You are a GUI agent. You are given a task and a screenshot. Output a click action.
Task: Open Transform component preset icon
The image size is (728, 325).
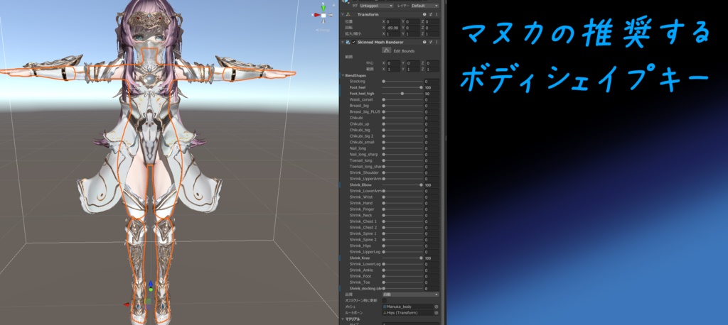pos(430,15)
